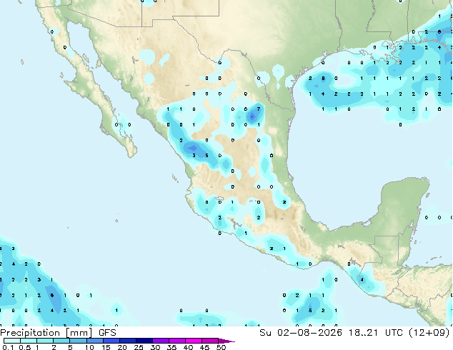This screenshot has height=350, width=453.
Task: Click the 25–30 mm dark blue legend box
Action: click(x=144, y=341)
